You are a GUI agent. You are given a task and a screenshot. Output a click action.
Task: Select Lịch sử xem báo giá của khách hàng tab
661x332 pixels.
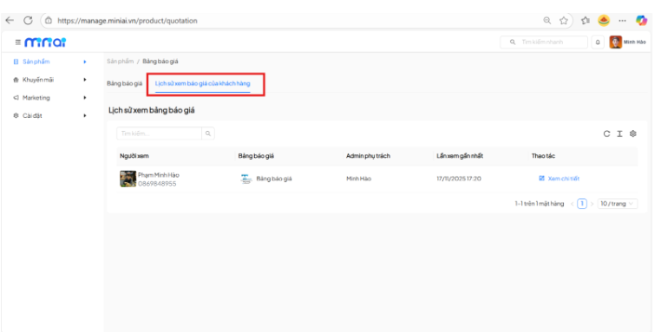(202, 83)
